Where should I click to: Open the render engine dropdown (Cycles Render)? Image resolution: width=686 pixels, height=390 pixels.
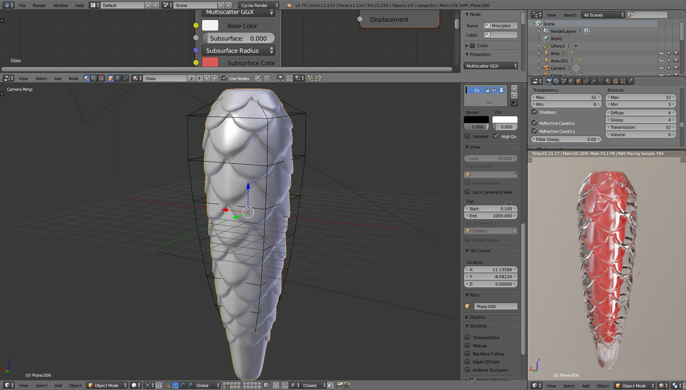(x=259, y=5)
